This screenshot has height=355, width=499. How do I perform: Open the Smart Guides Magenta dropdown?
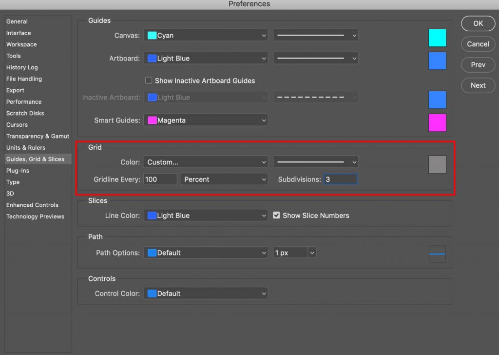(205, 120)
